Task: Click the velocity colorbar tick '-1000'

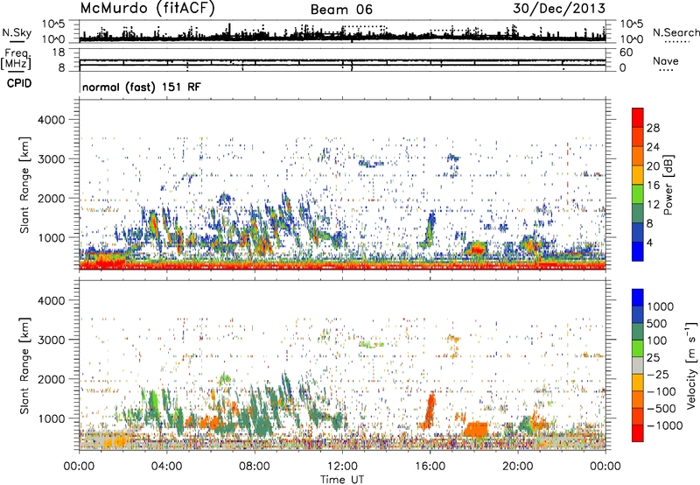Action: [664, 425]
